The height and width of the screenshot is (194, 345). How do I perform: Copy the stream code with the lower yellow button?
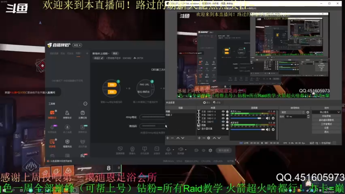112,92
